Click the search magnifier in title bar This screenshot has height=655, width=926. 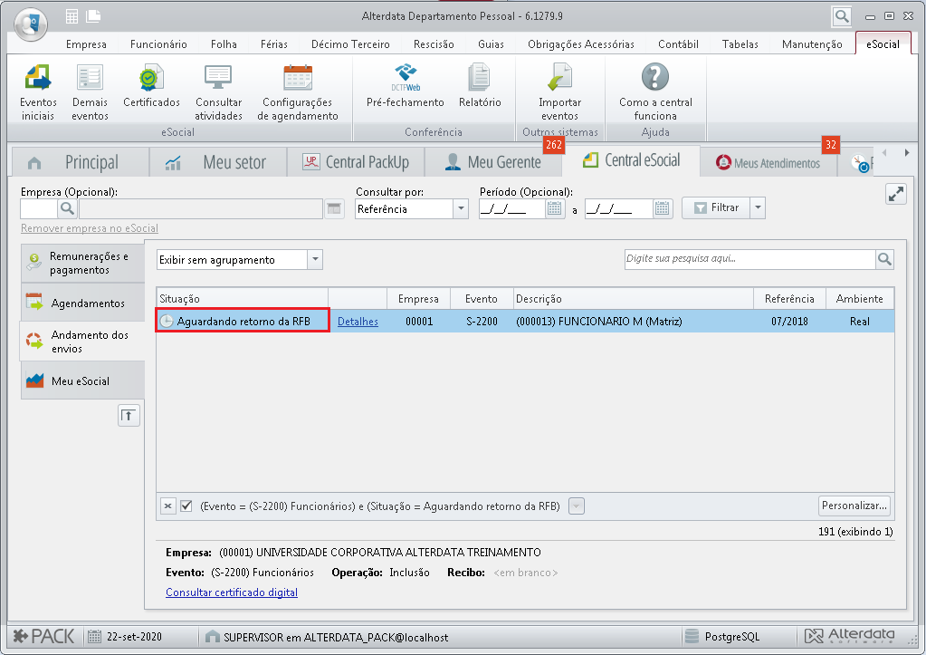click(x=842, y=16)
